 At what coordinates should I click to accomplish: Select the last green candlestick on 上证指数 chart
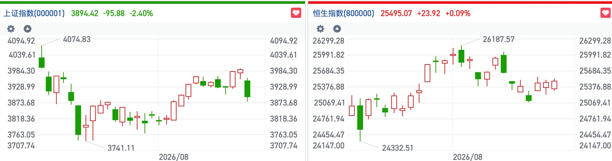247,89
